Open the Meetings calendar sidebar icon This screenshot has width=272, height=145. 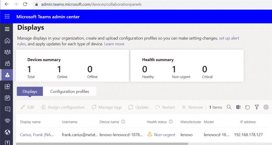click(x=7, y=98)
